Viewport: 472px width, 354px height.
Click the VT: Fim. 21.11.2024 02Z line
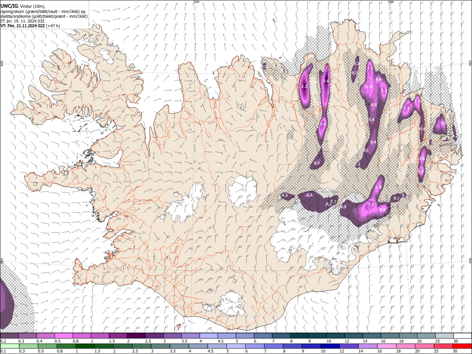30,26
